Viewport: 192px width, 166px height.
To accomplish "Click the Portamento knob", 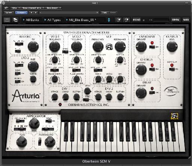I will pyautogui.click(x=50, y=142).
